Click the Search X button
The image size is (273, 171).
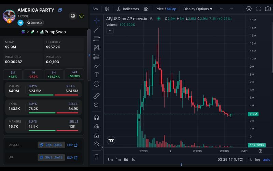(x=35, y=23)
